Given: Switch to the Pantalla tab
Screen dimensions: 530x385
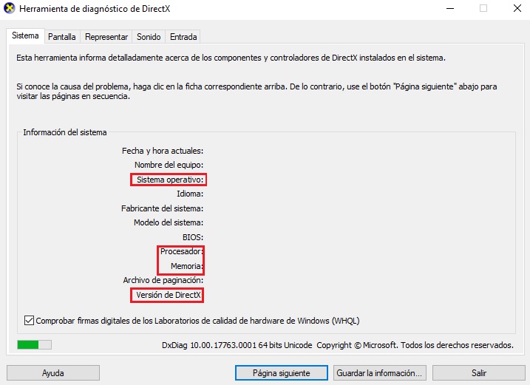Looking at the screenshot, I should [x=62, y=37].
